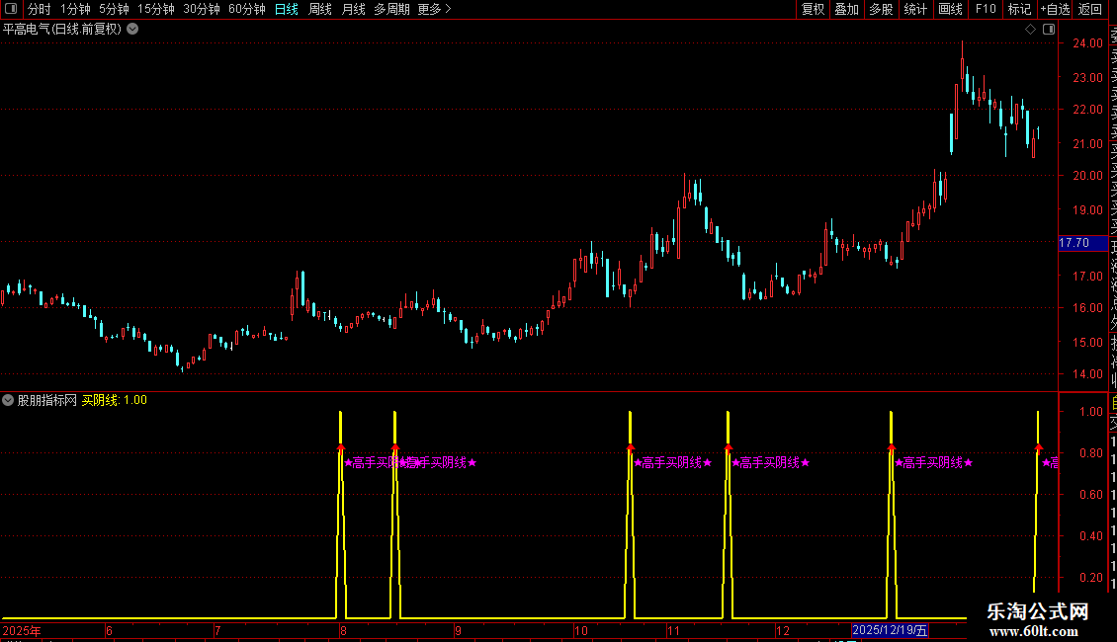Toggle the sidebar panel icon at top-left
Screen dimensions: 1117x642
pos(11,9)
